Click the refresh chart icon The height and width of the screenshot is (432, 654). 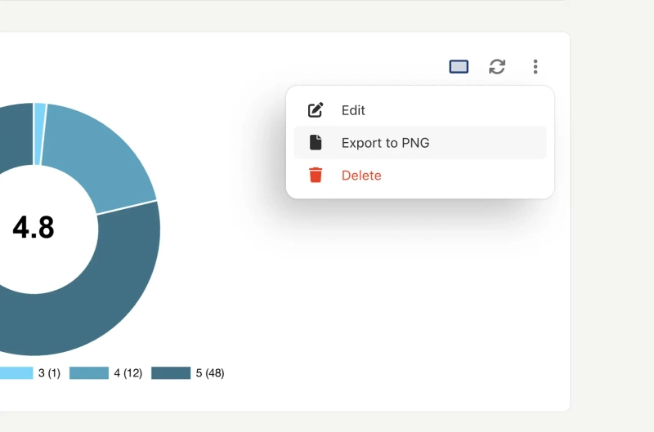pos(497,67)
